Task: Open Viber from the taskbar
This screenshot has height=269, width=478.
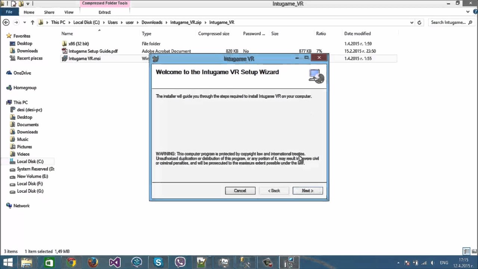Action: (180, 263)
